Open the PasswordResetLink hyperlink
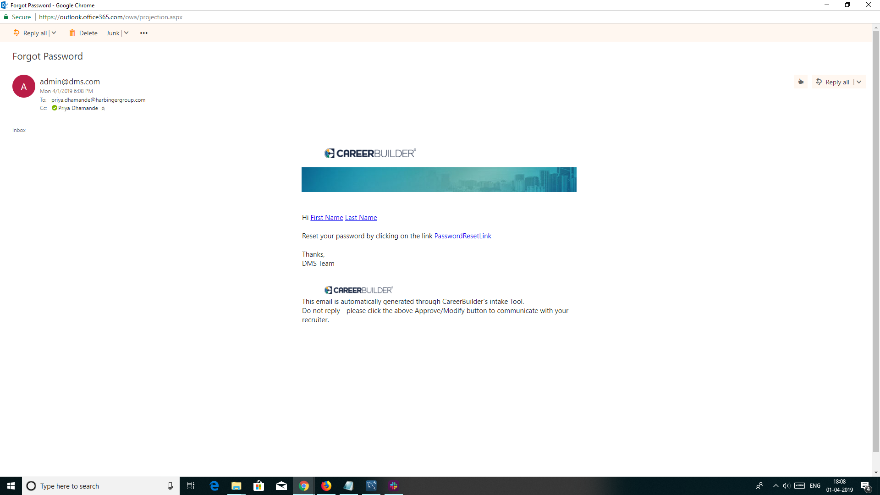This screenshot has height=495, width=880. click(462, 236)
